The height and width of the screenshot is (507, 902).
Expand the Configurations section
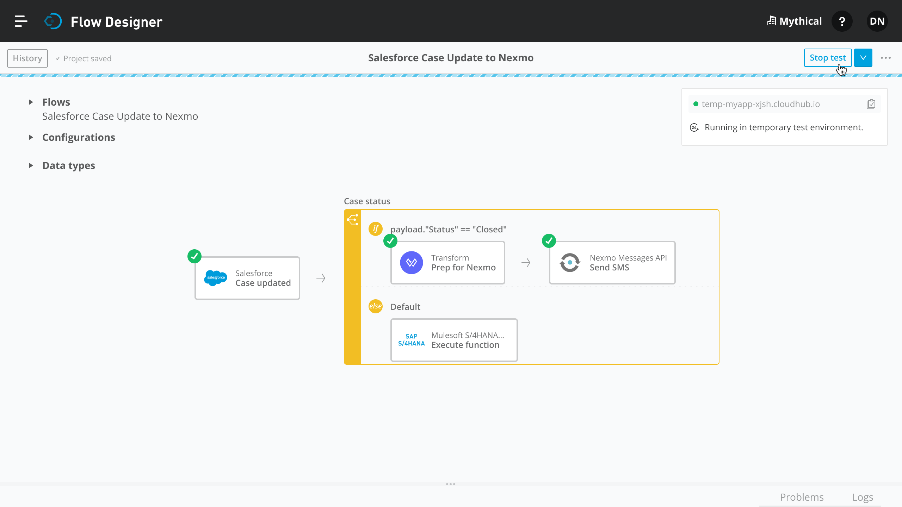click(31, 137)
